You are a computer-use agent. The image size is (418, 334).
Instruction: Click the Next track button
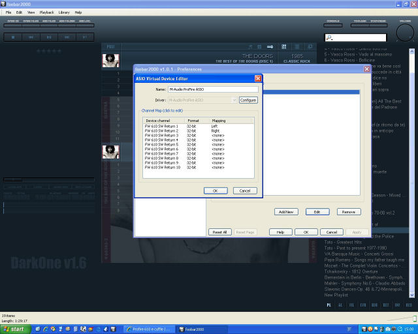click(67, 37)
